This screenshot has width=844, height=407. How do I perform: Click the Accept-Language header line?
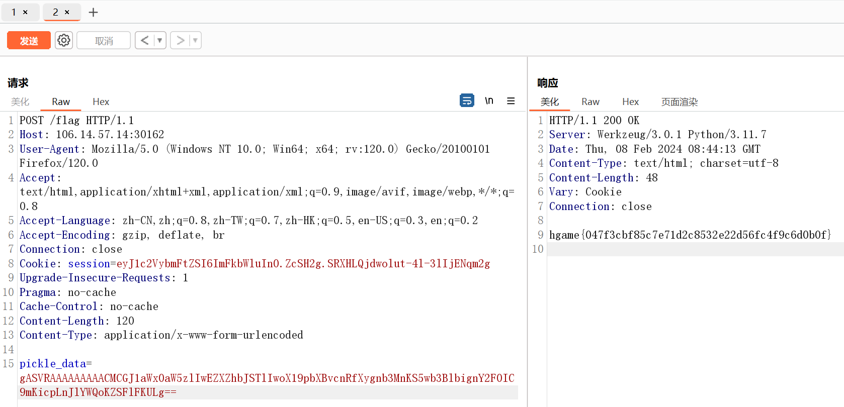click(x=248, y=220)
